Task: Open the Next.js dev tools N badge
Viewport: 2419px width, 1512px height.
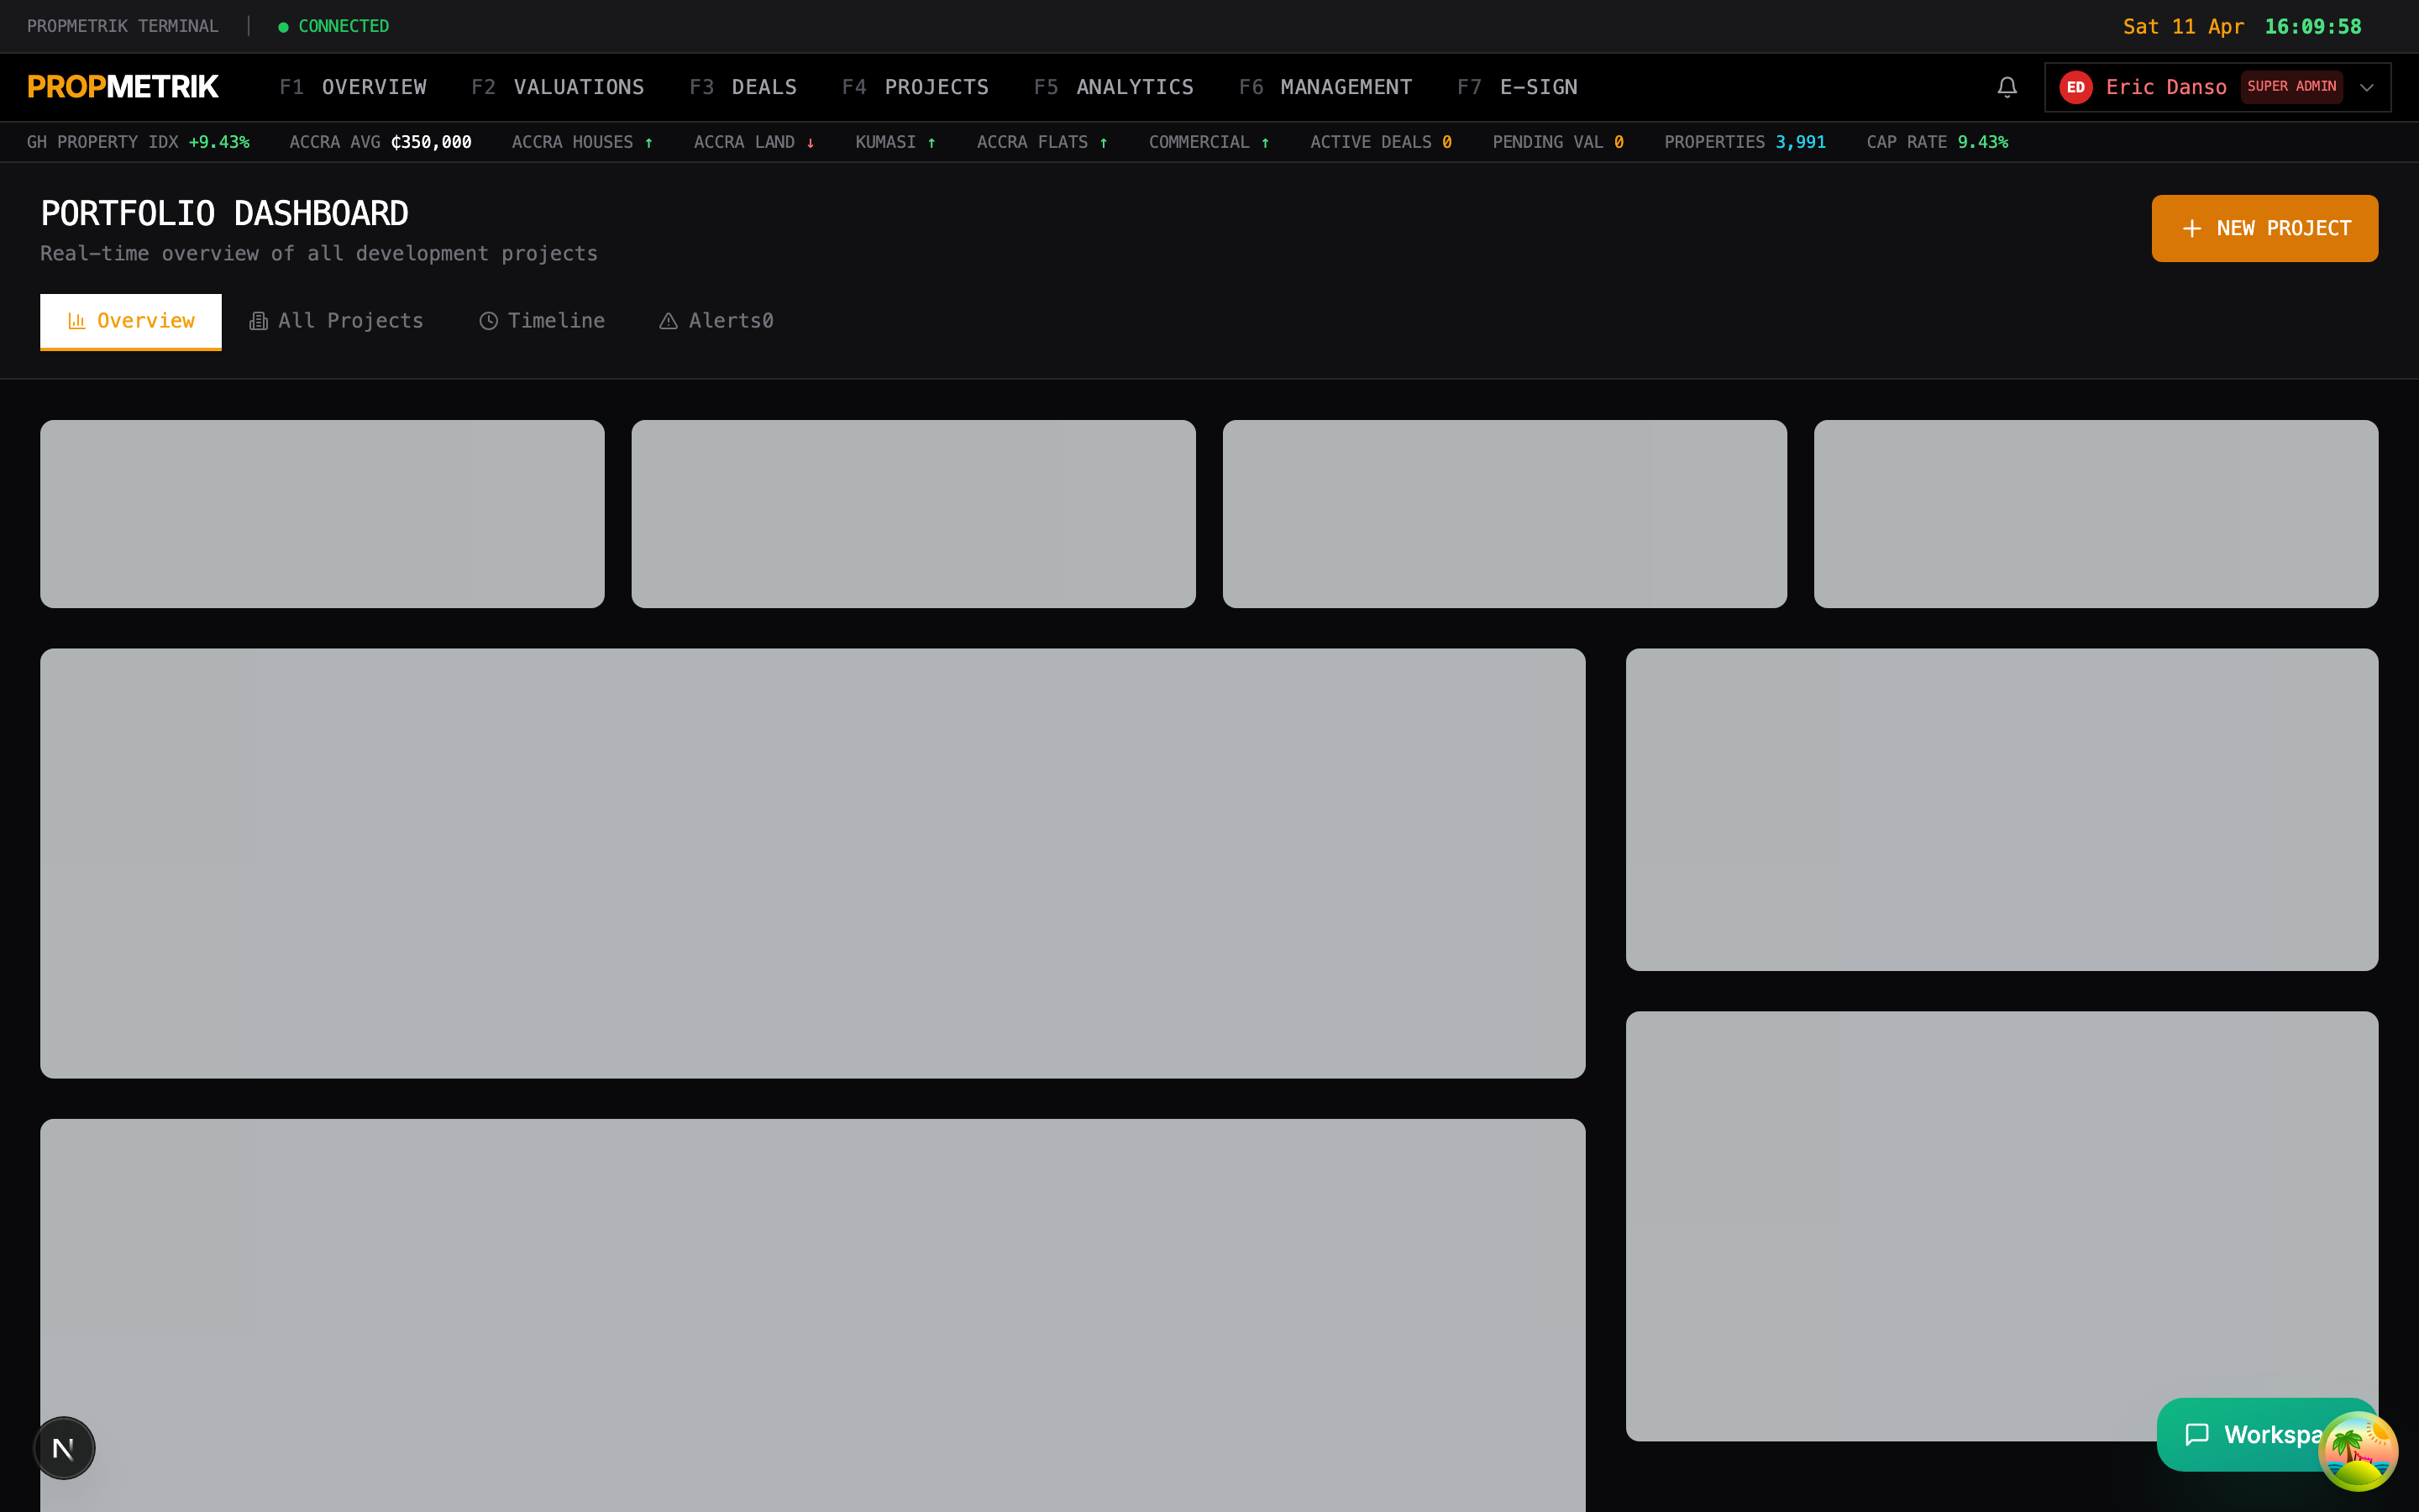Action: (64, 1447)
